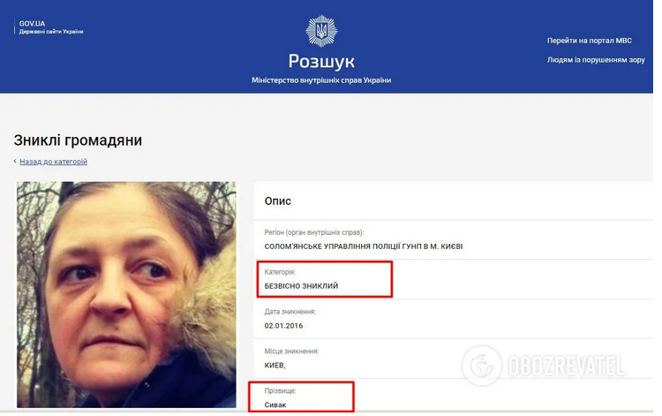Image resolution: width=662 pixels, height=416 pixels.
Task: Click the Розшук site title
Action: [321, 61]
